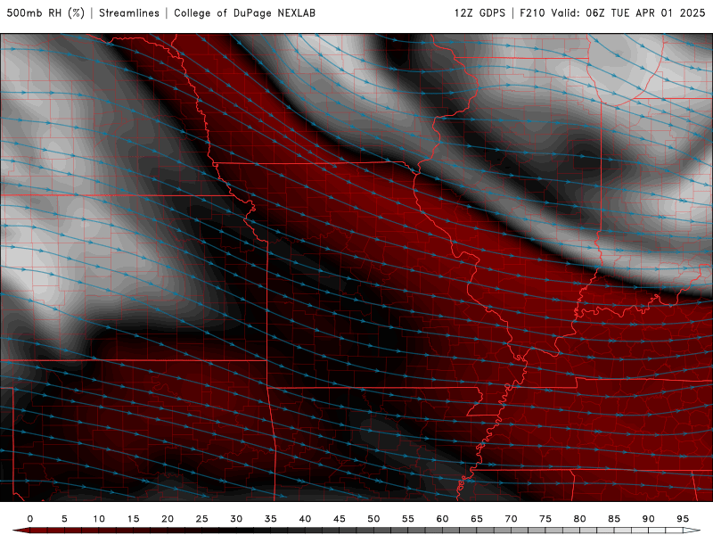Click the "25" label on the color scale

pos(202,519)
